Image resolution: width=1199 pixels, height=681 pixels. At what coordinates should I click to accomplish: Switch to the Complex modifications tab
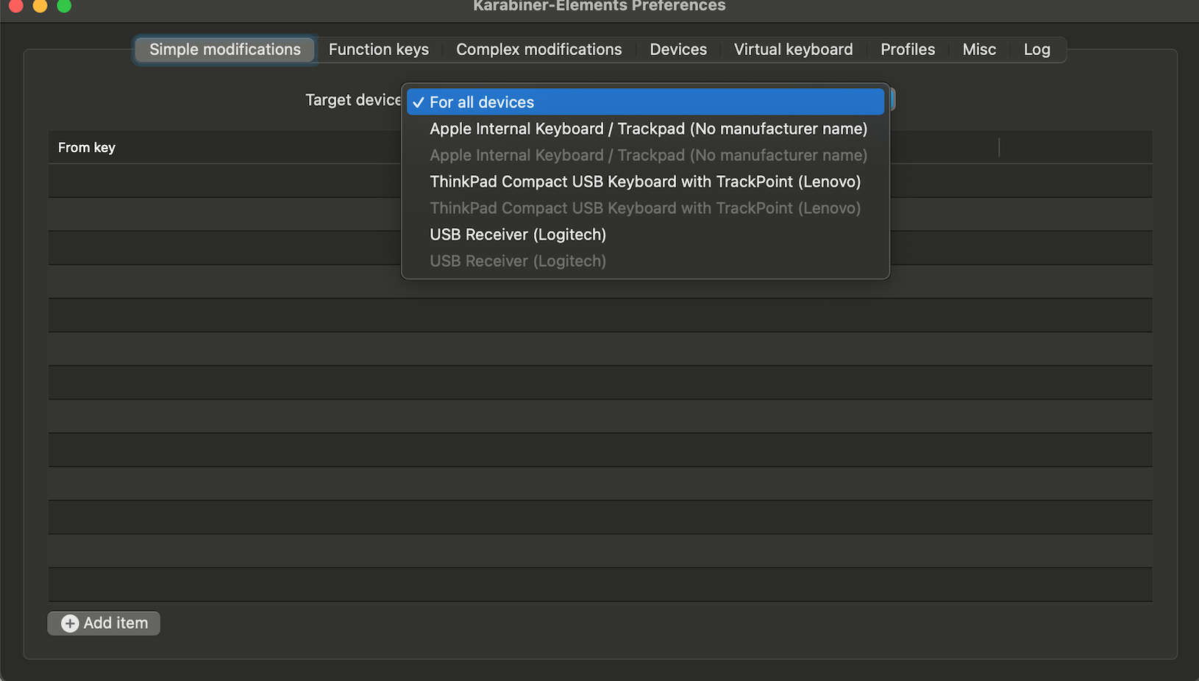click(538, 49)
